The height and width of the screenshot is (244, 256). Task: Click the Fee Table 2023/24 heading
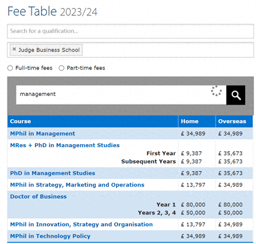pyautogui.click(x=52, y=11)
